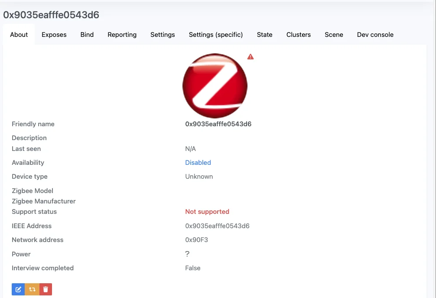Click the Friendly name label
Viewport: 436px width, 298px height.
coord(33,124)
